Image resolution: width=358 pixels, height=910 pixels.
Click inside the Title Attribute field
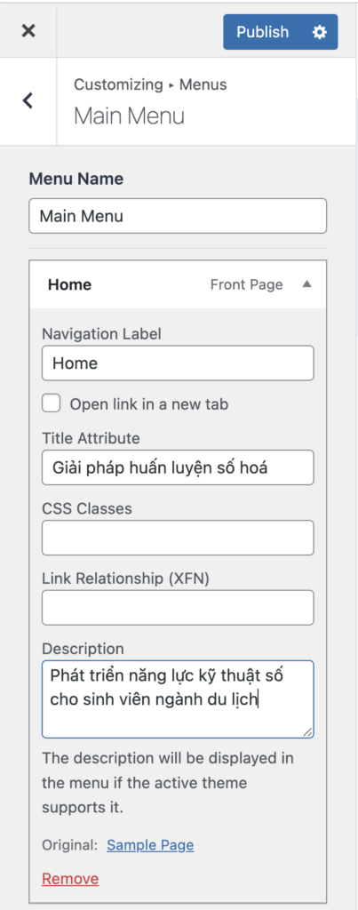[x=178, y=467]
